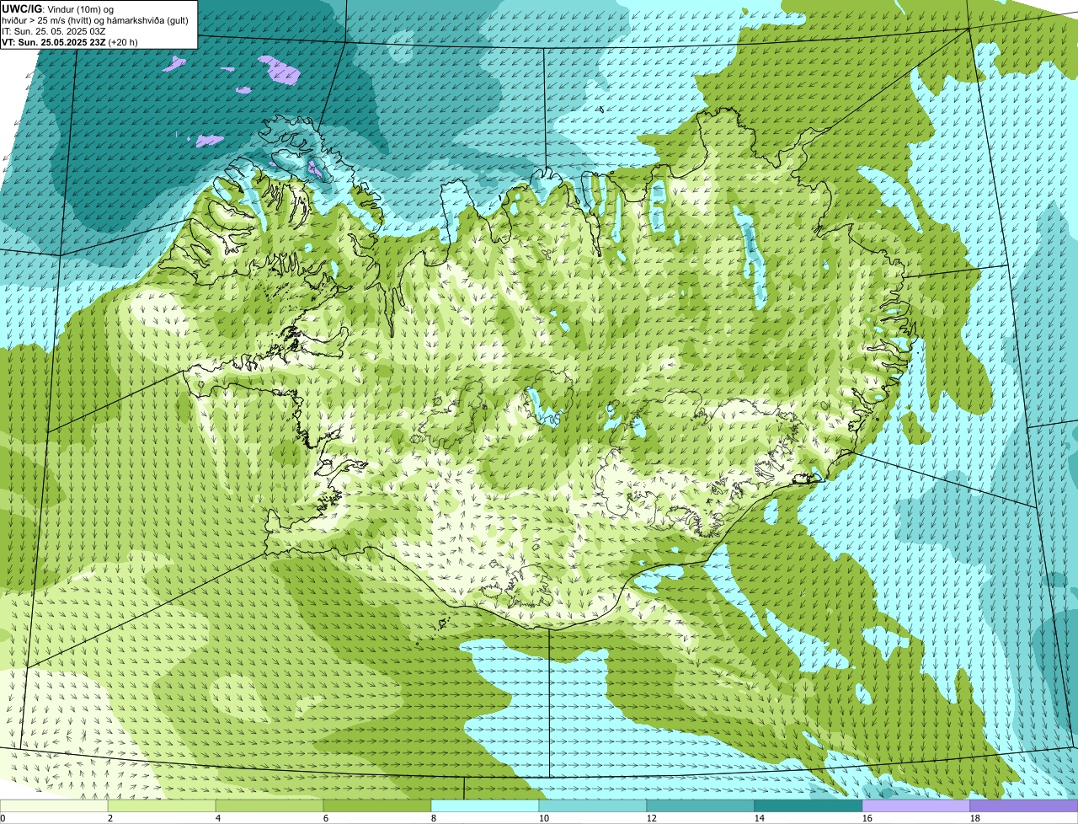
Task: Click the '10' scale label
Action: [544, 818]
